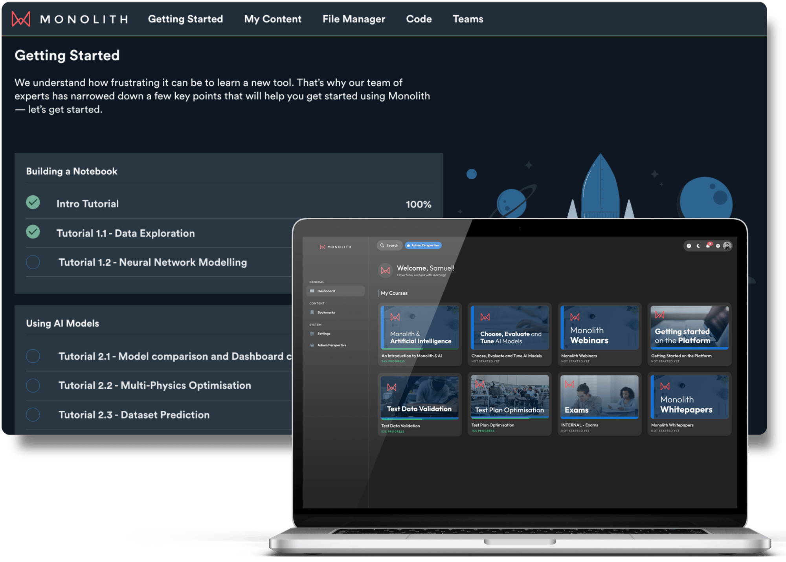
Task: Click green checkmark beside Tutorial 1.1 Data Exploration
Action: click(33, 232)
